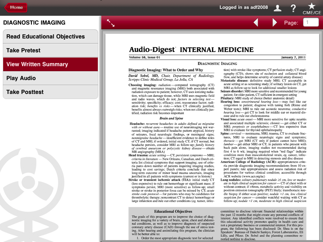This screenshot has width=323, height=242.
Task: Open help via the question mark icon
Action: point(293,8)
